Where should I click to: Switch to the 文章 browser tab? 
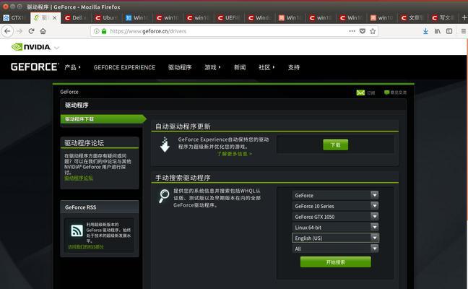tap(412, 18)
